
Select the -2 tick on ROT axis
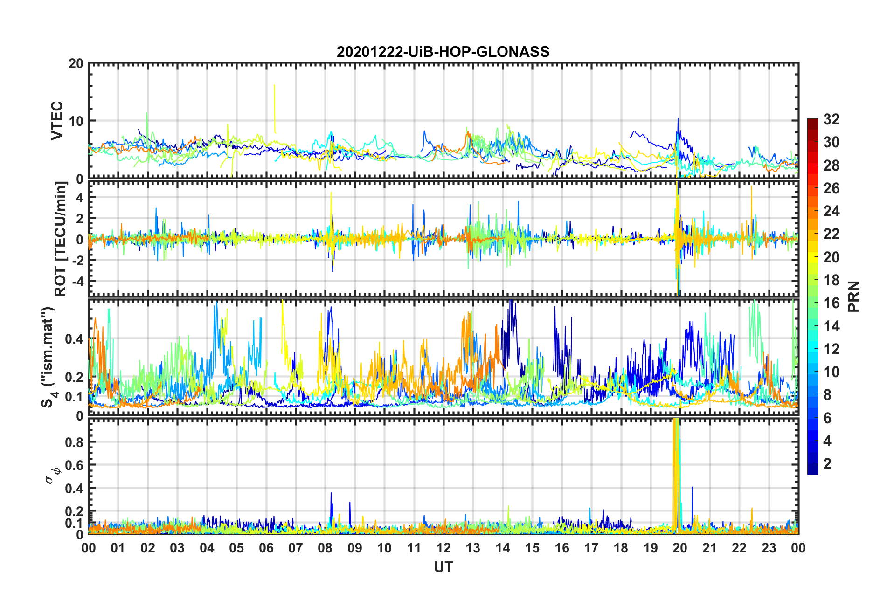77,260
